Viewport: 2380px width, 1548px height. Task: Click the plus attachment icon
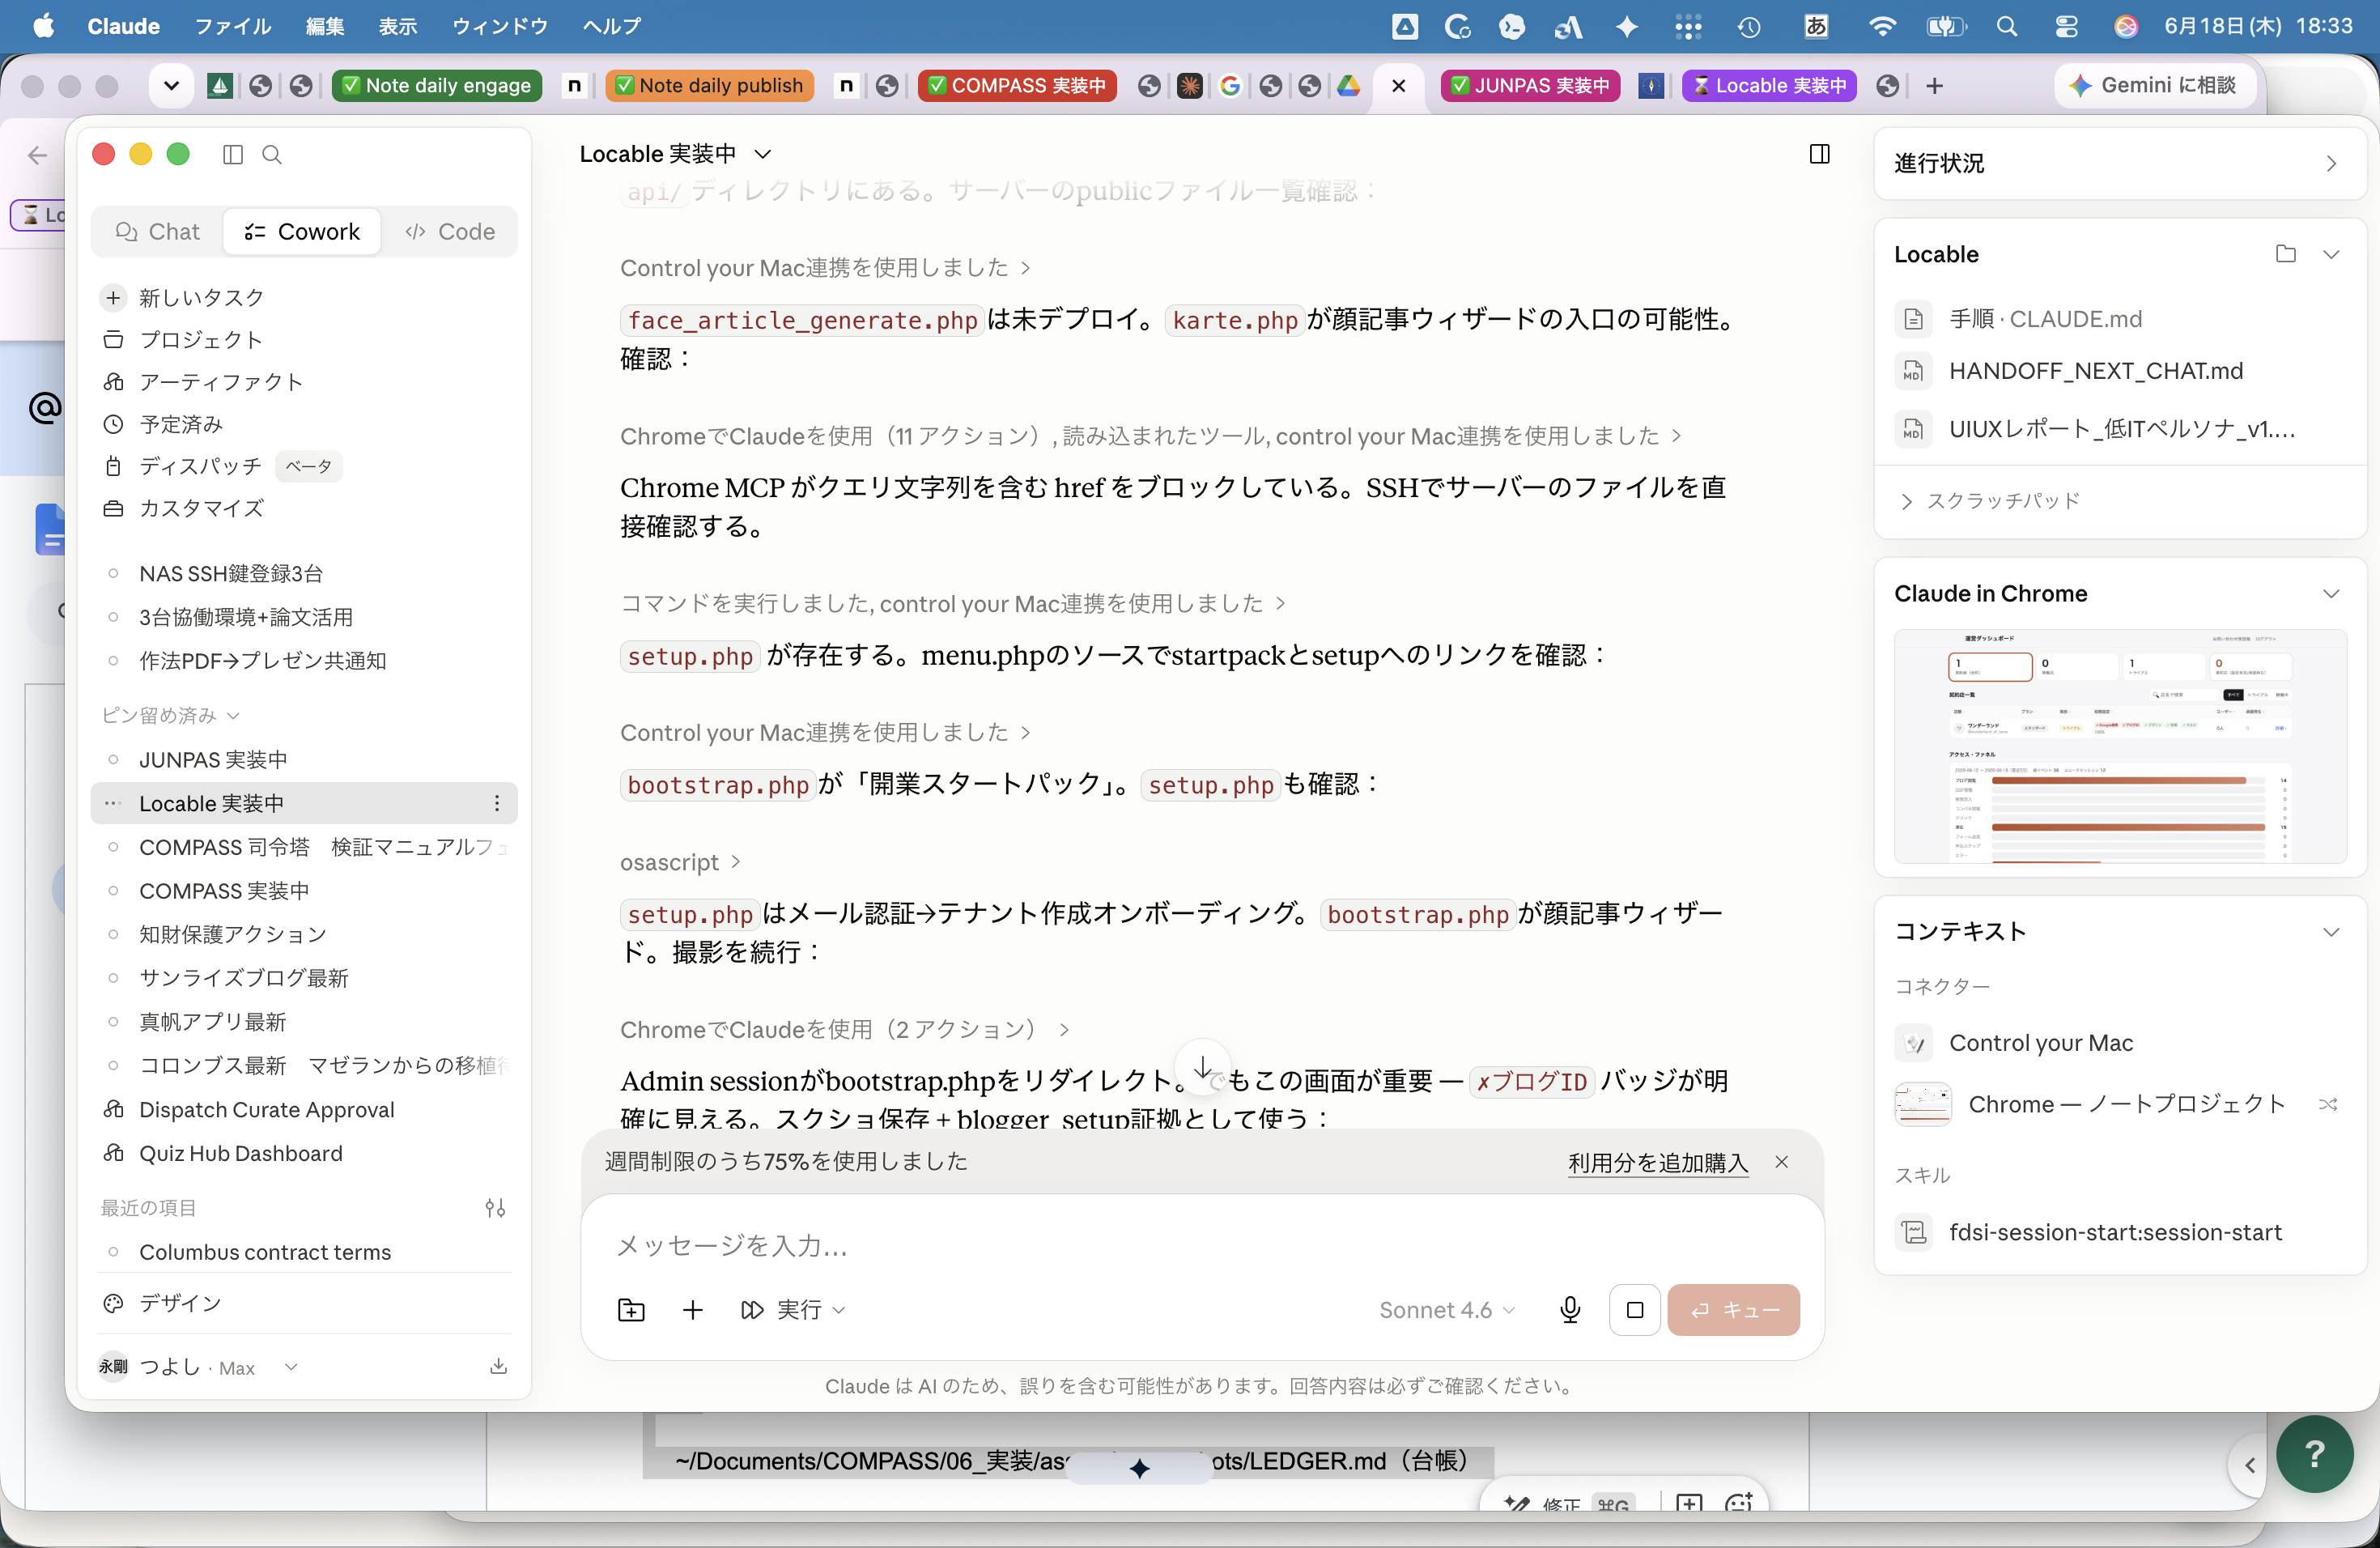693,1310
